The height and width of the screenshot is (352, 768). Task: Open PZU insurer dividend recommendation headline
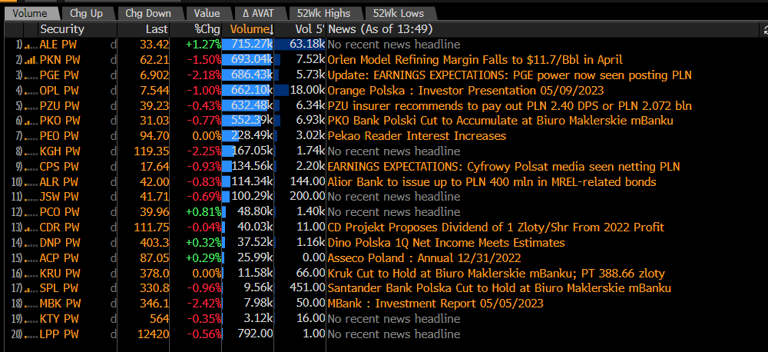click(x=509, y=106)
